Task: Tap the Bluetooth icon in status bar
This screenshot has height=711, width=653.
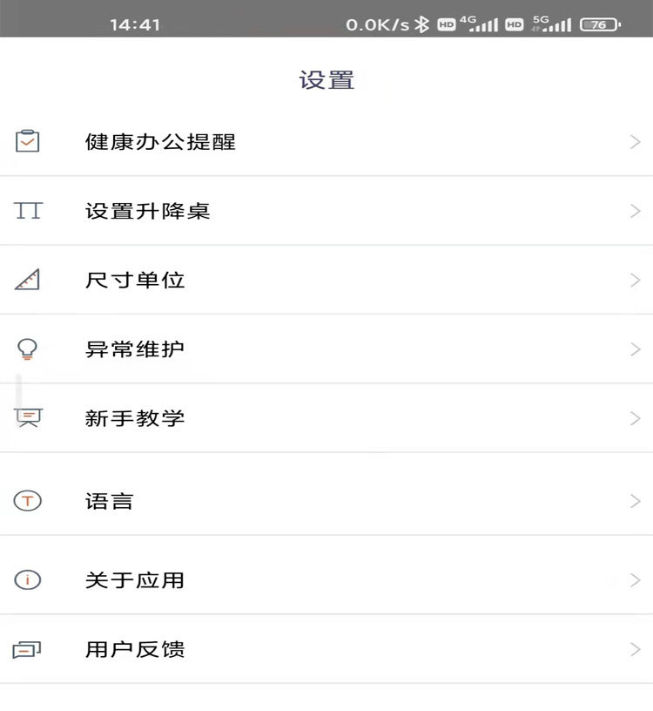Action: [x=421, y=24]
